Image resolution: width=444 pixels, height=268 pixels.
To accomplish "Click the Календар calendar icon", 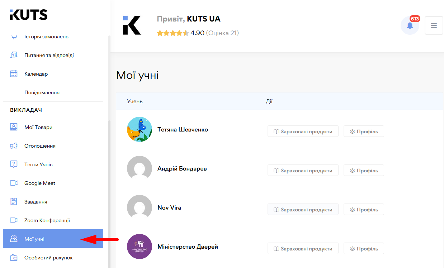I will (x=14, y=74).
